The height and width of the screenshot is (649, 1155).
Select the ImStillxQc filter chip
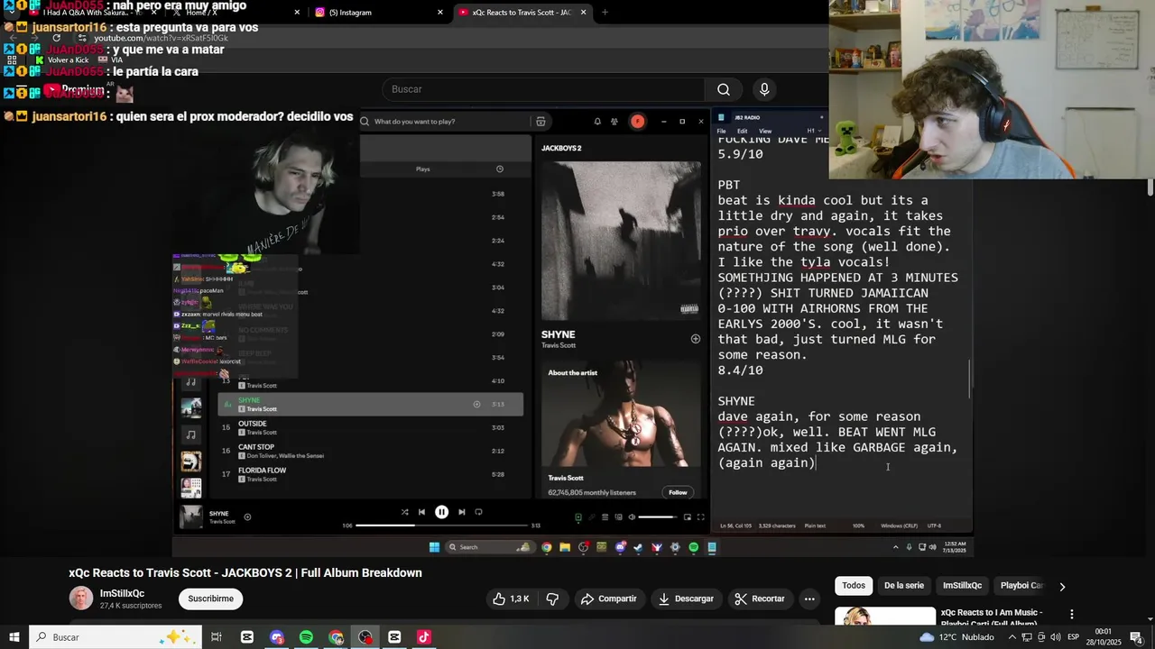click(x=962, y=586)
